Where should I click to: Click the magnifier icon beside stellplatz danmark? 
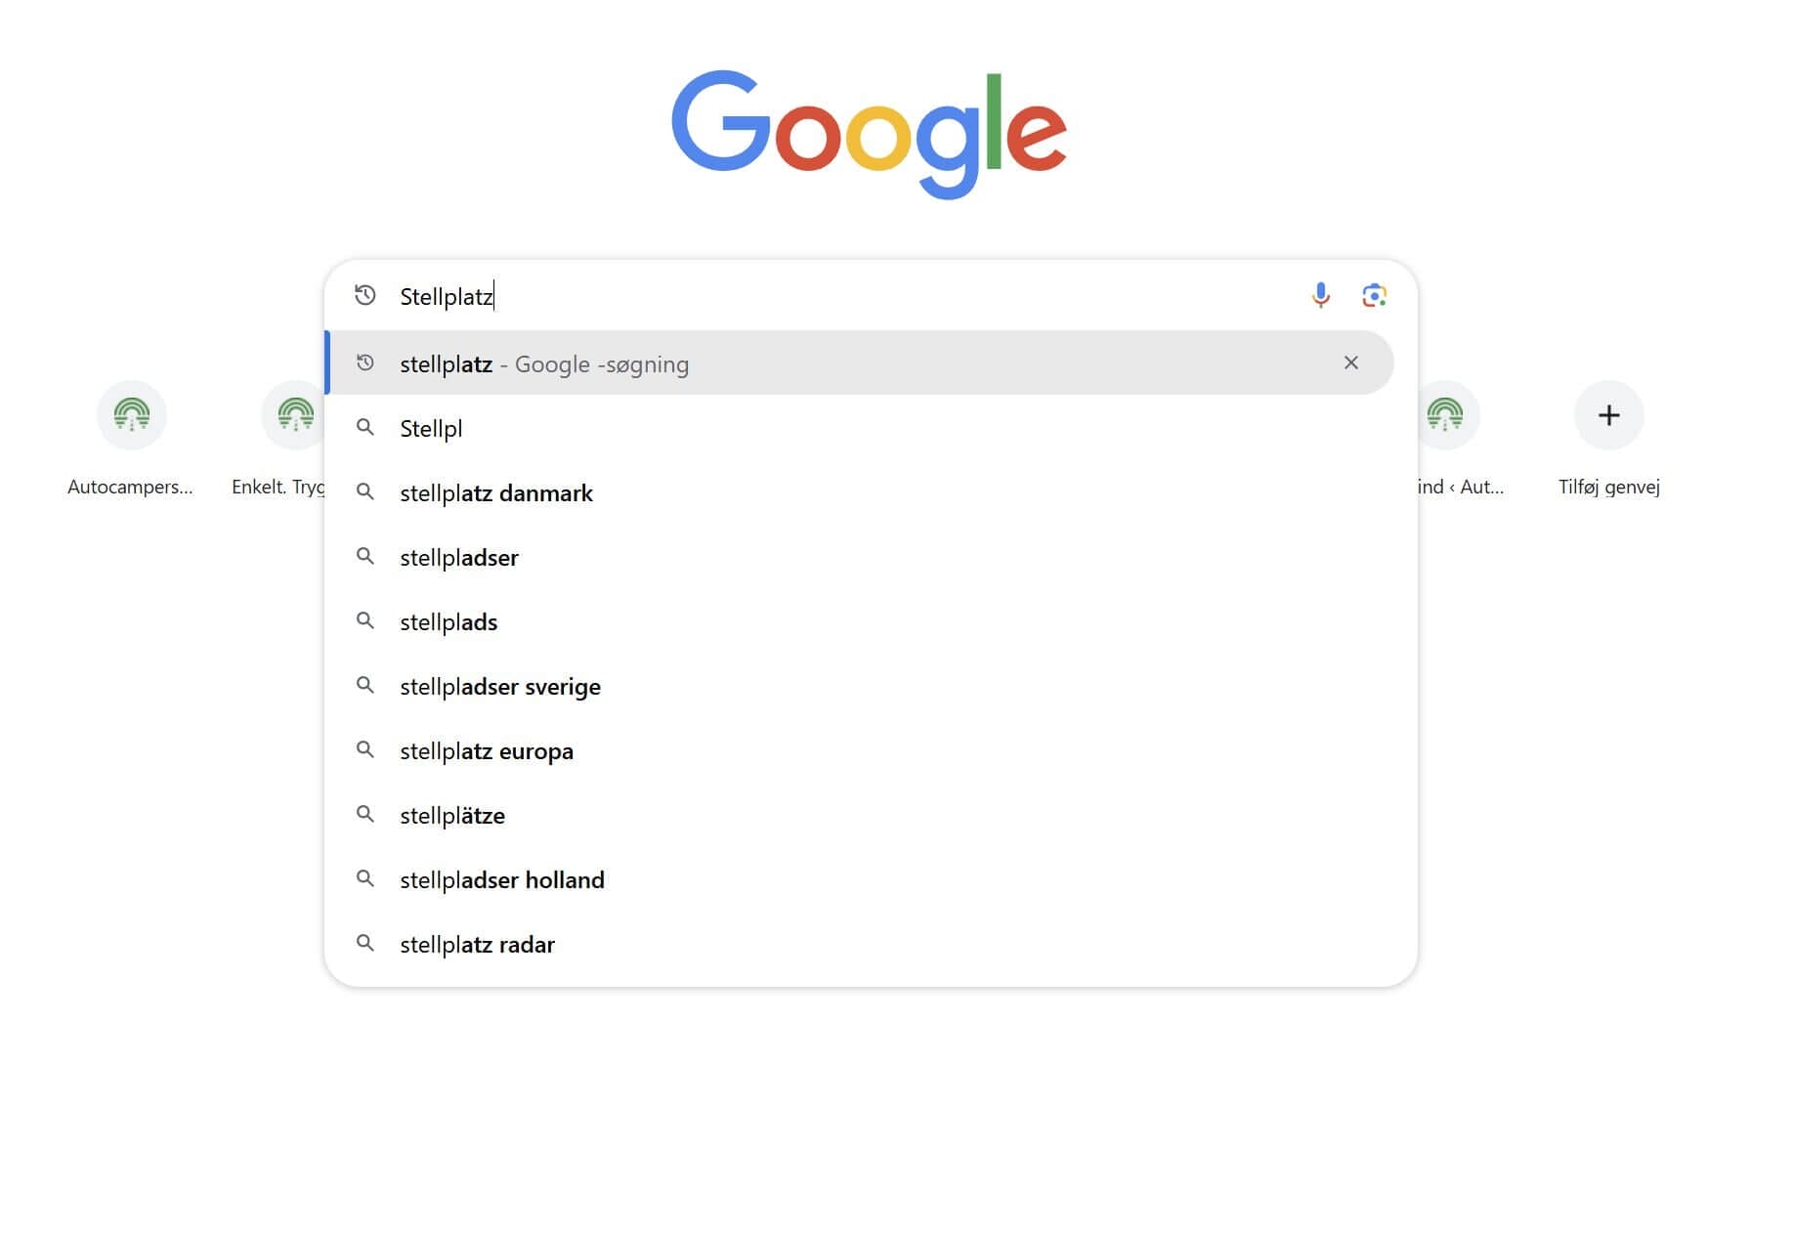pos(365,491)
